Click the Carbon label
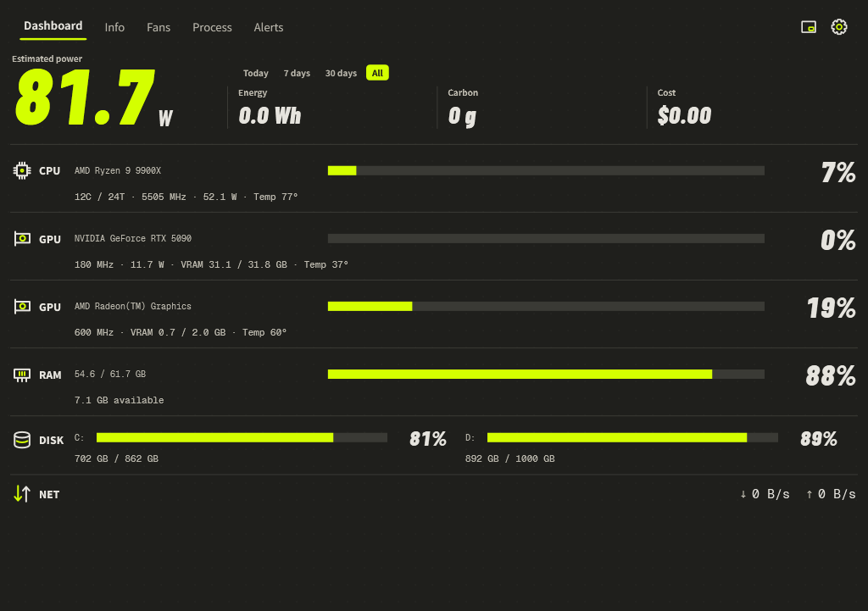The image size is (868, 611). click(463, 92)
